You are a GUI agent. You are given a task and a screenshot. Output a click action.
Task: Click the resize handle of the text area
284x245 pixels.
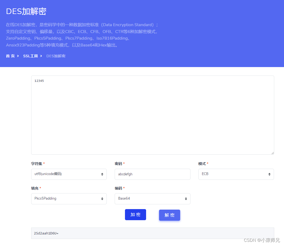(x=272, y=153)
